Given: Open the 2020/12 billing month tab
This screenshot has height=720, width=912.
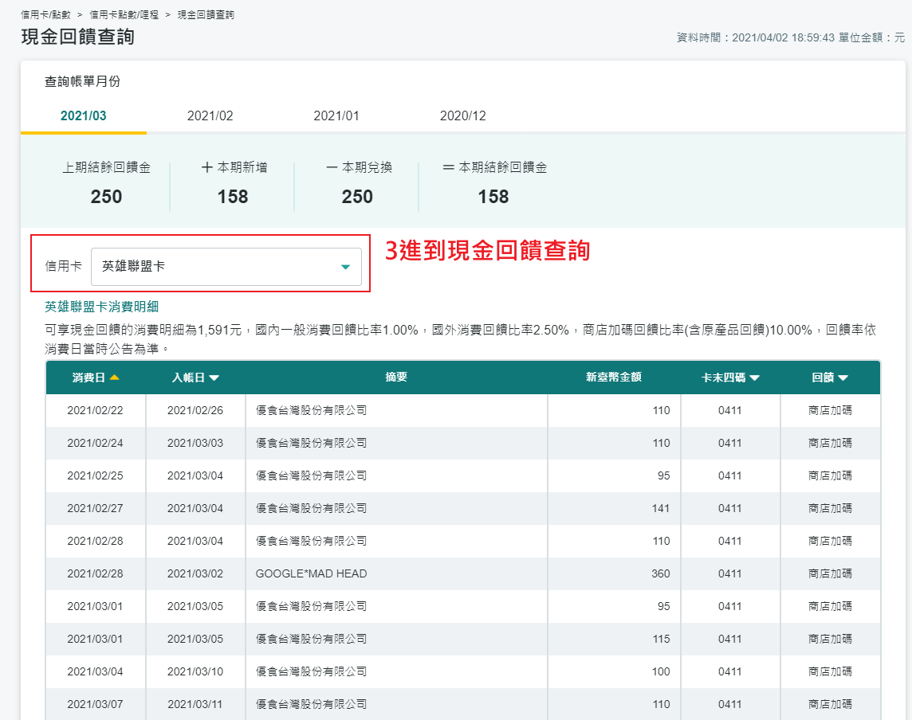Looking at the screenshot, I should coord(463,115).
